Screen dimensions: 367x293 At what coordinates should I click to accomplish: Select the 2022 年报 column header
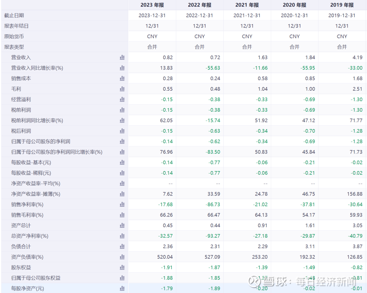click(200, 5)
